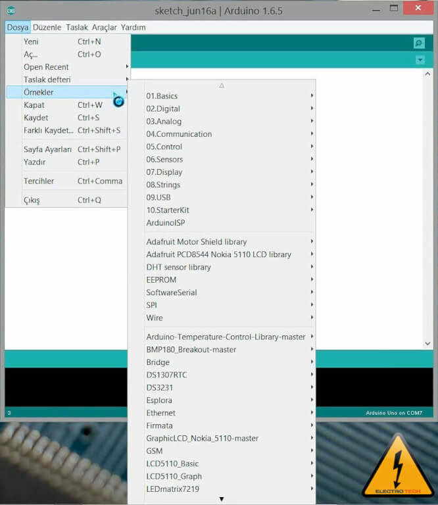Open the DS3231 examples
The image size is (438, 505).
(222, 387)
